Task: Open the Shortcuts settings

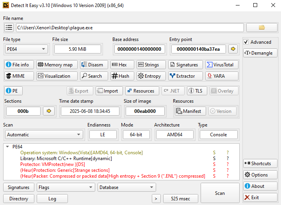Action: 260,164
